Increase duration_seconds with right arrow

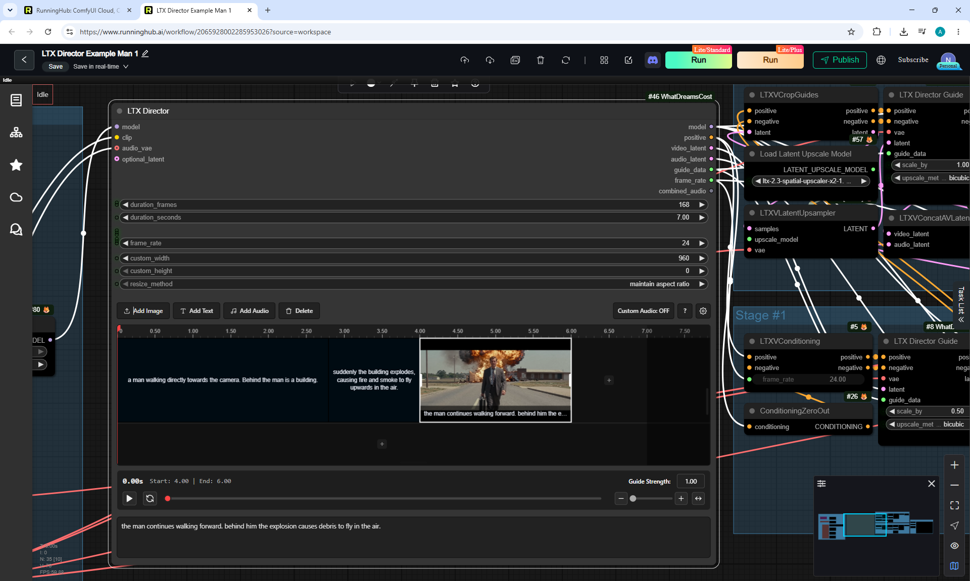pyautogui.click(x=702, y=218)
